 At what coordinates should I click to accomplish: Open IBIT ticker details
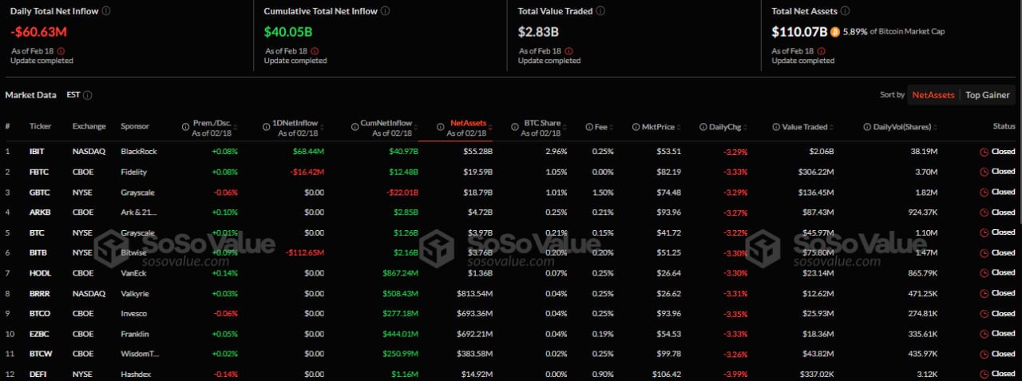pyautogui.click(x=37, y=151)
